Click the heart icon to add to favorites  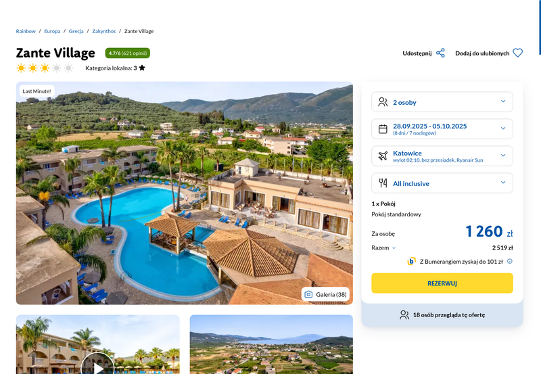[517, 53]
